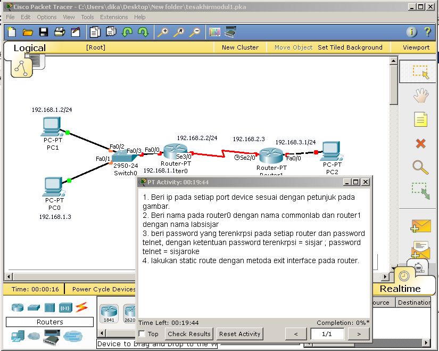The width and height of the screenshot is (439, 351).
Task: Choose the Resize Shape tool
Action: (x=420, y=191)
